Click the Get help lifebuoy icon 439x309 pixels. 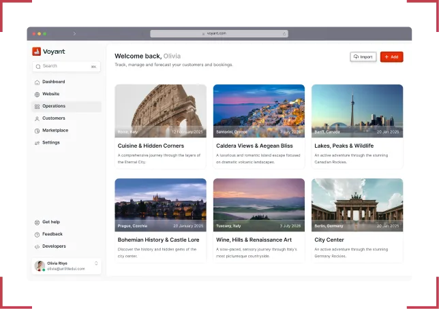coord(37,223)
